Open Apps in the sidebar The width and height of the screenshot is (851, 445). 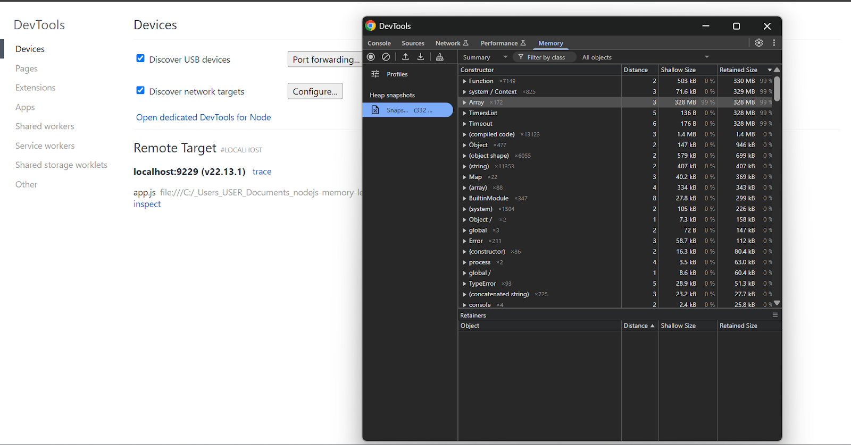25,107
